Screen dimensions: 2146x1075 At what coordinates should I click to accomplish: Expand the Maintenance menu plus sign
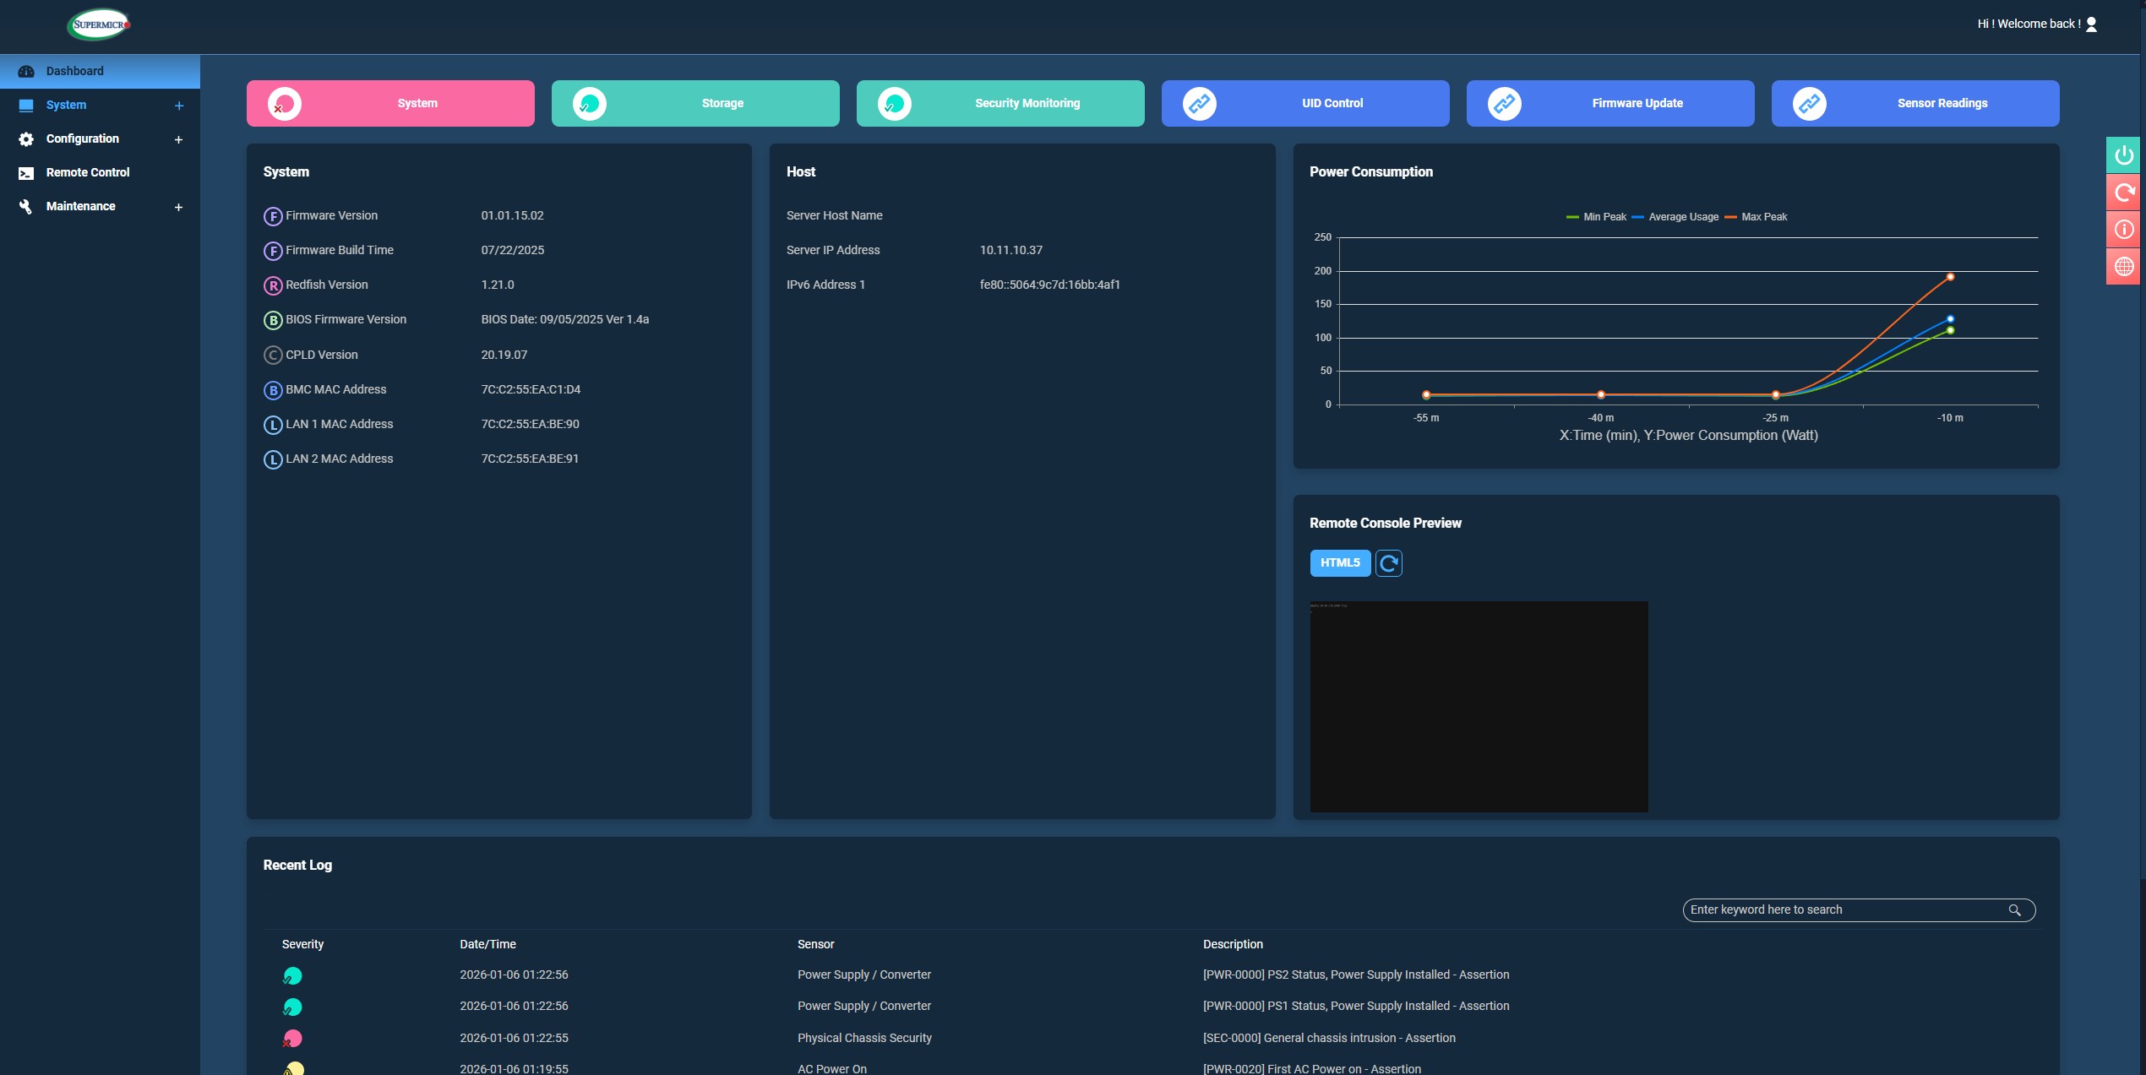178,207
